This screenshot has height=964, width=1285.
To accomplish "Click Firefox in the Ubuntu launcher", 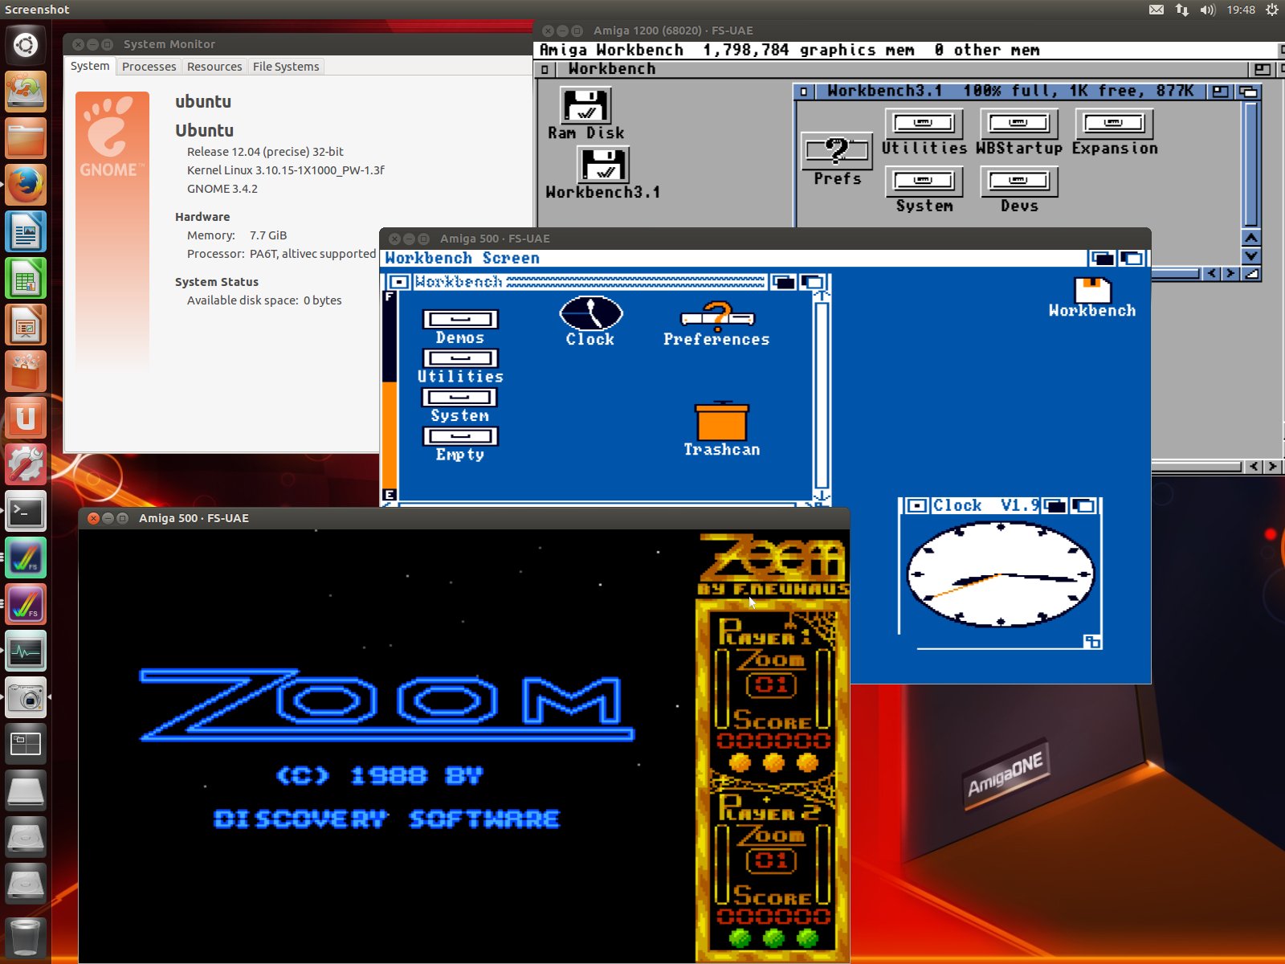I will point(26,186).
